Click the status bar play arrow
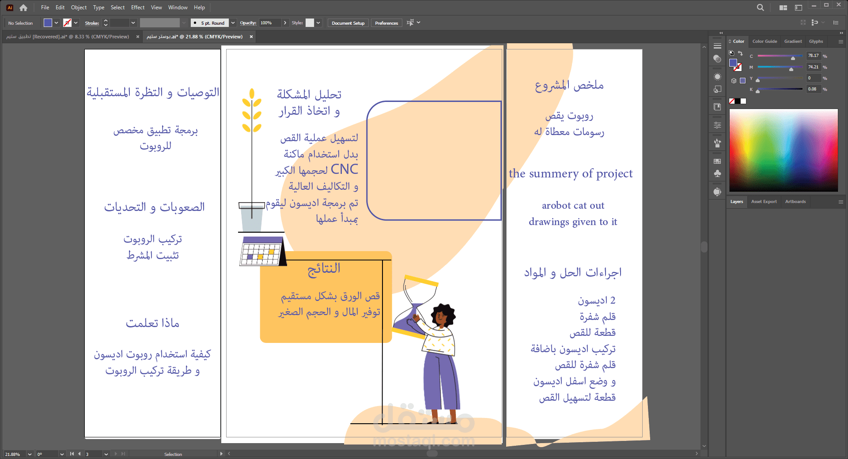The image size is (848, 459). pos(221,454)
